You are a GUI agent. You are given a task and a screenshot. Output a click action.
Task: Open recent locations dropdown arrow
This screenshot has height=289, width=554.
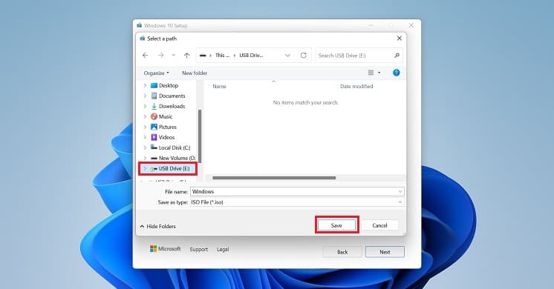174,56
